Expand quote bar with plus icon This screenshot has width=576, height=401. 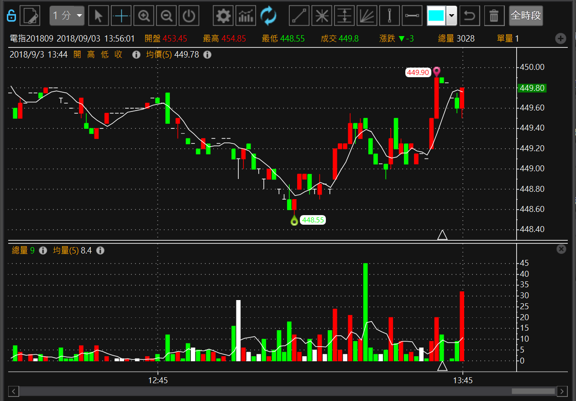pyautogui.click(x=560, y=39)
